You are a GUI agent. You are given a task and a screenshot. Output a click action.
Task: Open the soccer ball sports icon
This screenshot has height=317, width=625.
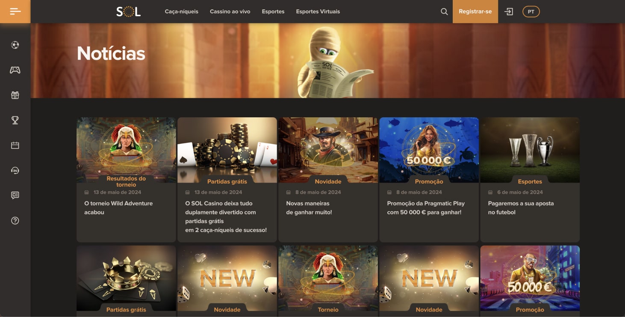click(x=15, y=45)
